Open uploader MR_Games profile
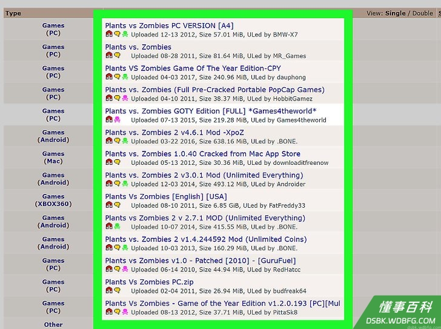 click(290, 56)
